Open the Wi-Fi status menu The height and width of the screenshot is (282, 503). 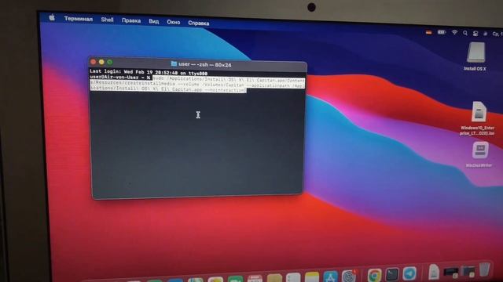point(454,33)
